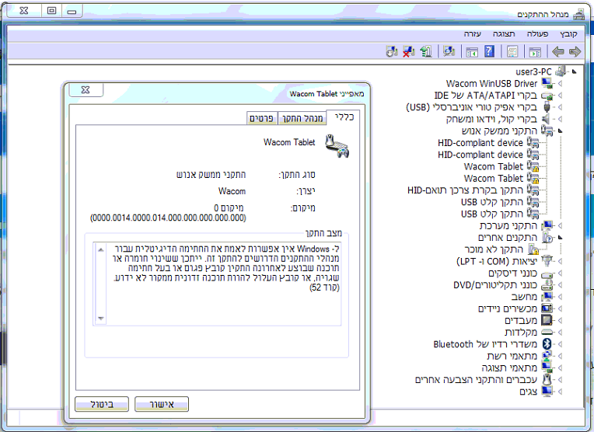Image resolution: width=594 pixels, height=432 pixels.
Task: Expand the display adapters (מתאמי תצוגה) node
Action: click(561, 368)
